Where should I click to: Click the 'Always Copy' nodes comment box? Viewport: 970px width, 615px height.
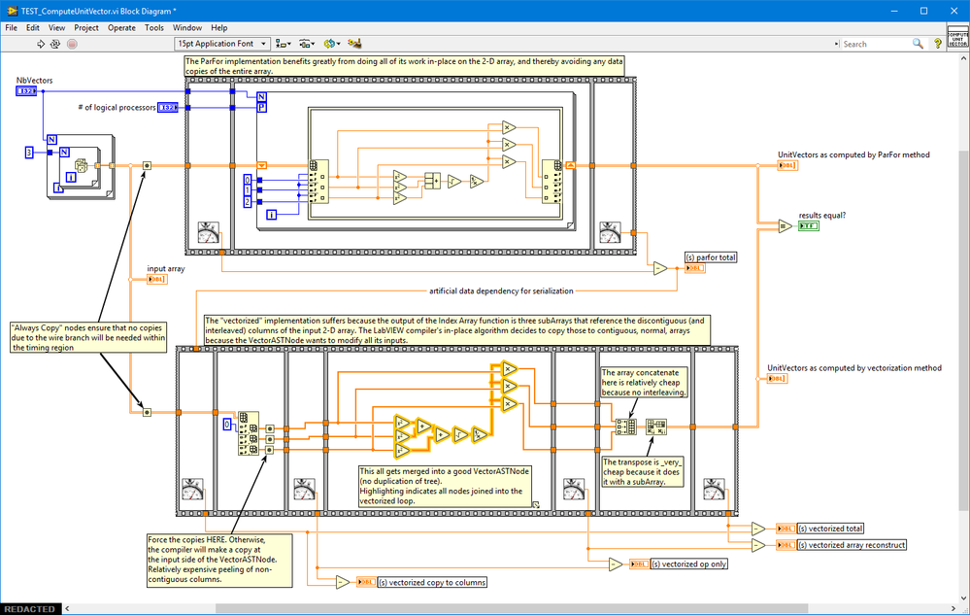(88, 337)
